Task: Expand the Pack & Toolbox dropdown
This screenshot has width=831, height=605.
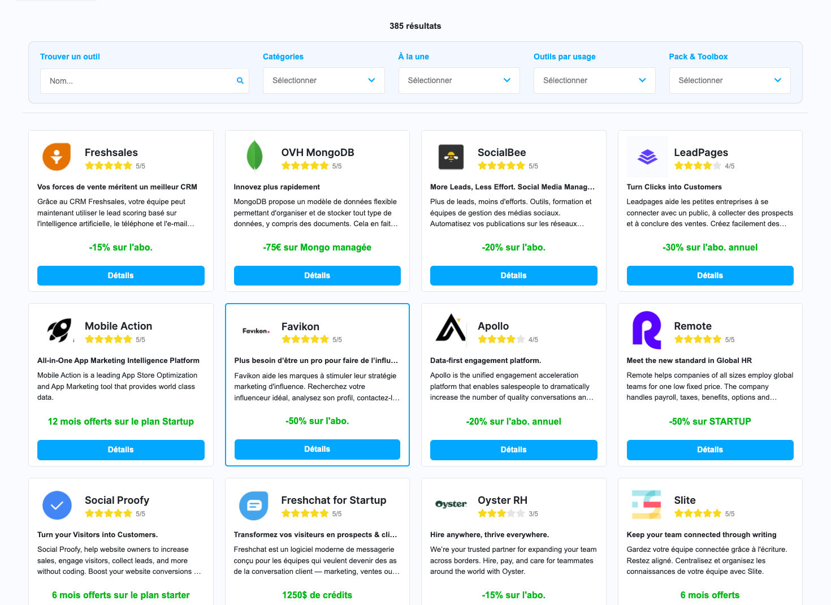Action: 729,80
